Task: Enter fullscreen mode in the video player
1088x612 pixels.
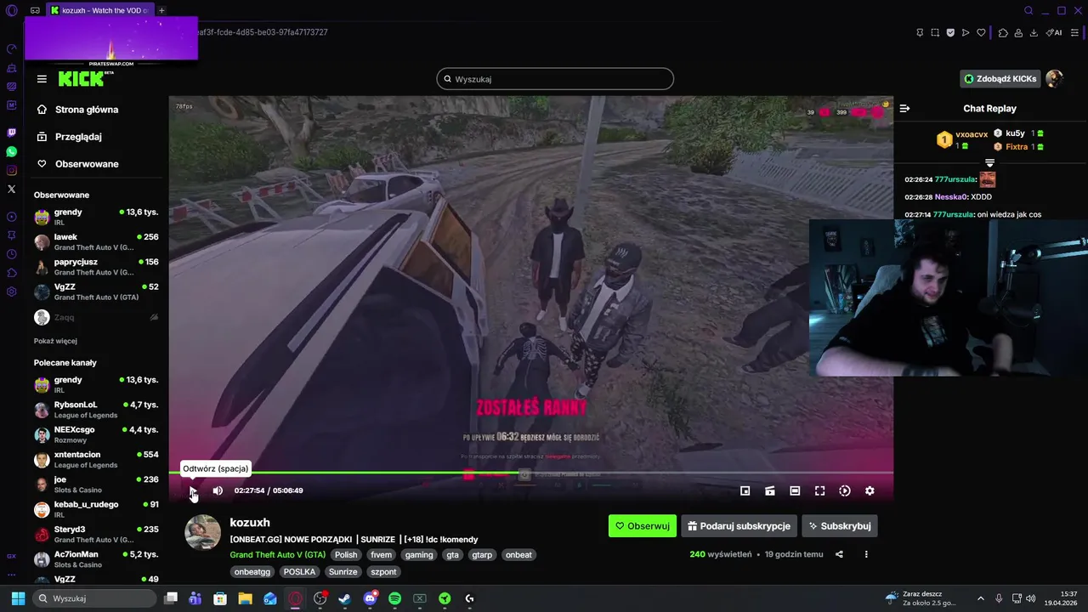Action: point(819,490)
